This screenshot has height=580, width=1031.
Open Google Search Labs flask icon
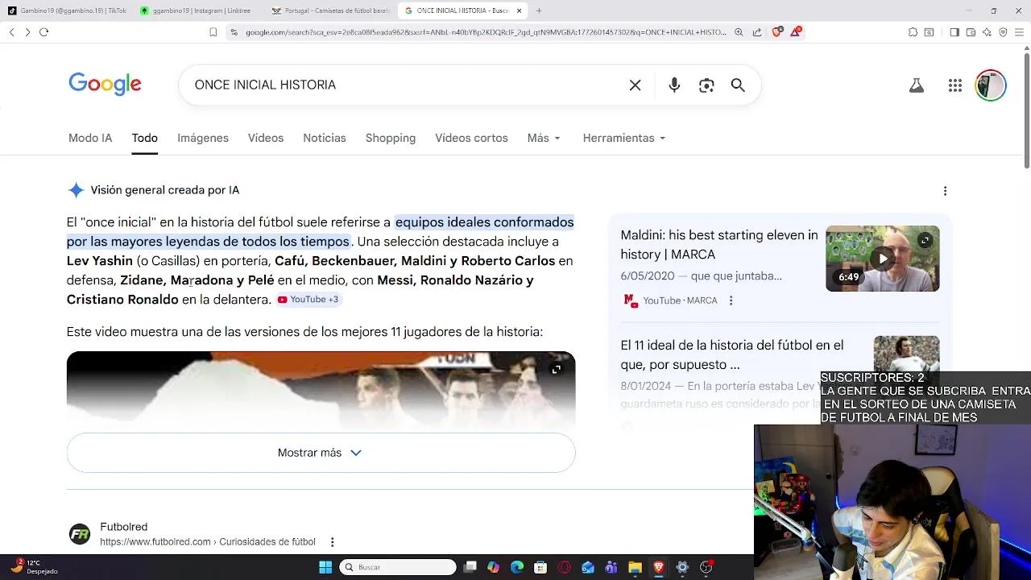917,85
